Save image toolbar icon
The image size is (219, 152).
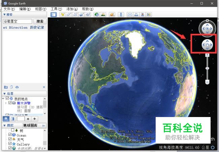(143, 14)
